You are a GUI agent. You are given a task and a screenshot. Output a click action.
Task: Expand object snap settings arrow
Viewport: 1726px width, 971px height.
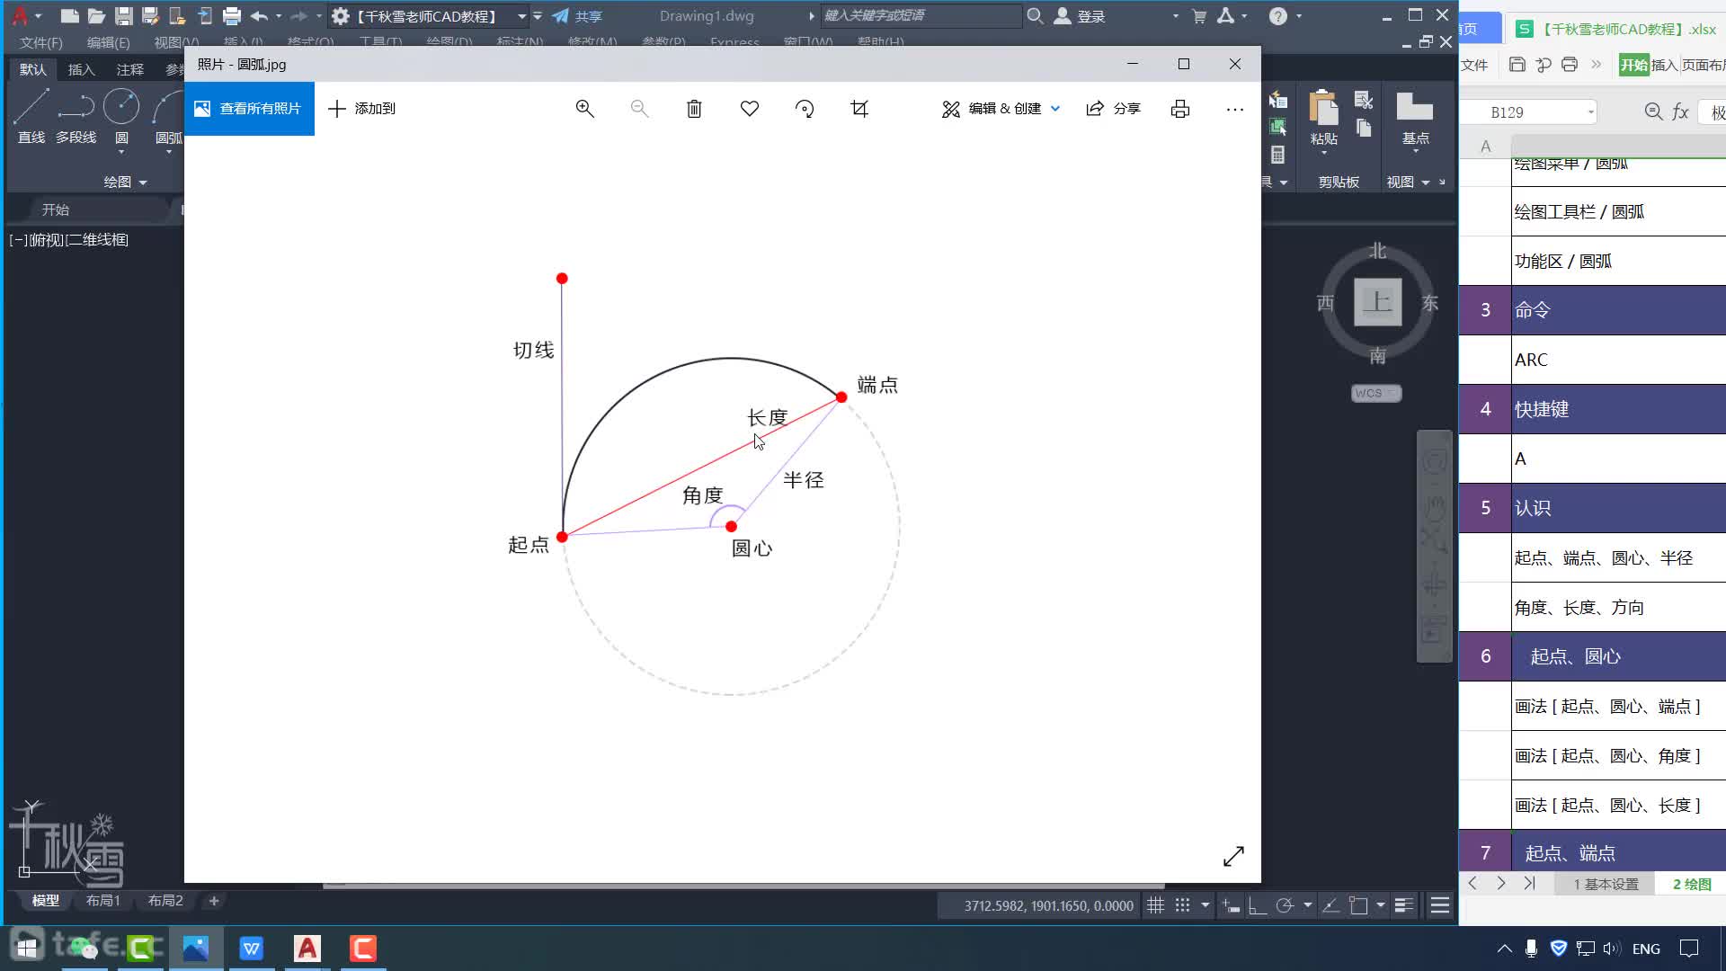click(x=1381, y=906)
